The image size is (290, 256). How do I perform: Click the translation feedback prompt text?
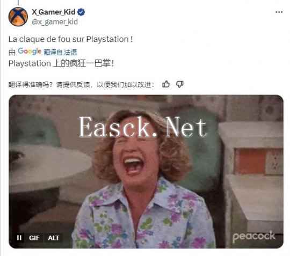[82, 85]
